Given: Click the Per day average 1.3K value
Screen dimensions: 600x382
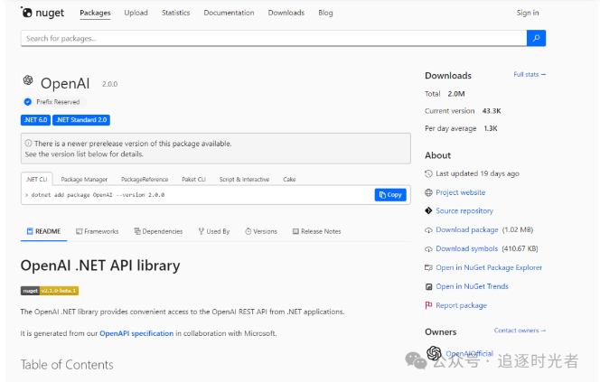Looking at the screenshot, I should pyautogui.click(x=491, y=128).
